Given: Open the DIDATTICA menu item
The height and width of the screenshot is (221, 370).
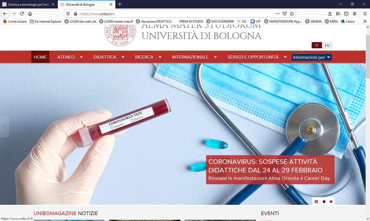Looking at the screenshot, I should coord(105,57).
